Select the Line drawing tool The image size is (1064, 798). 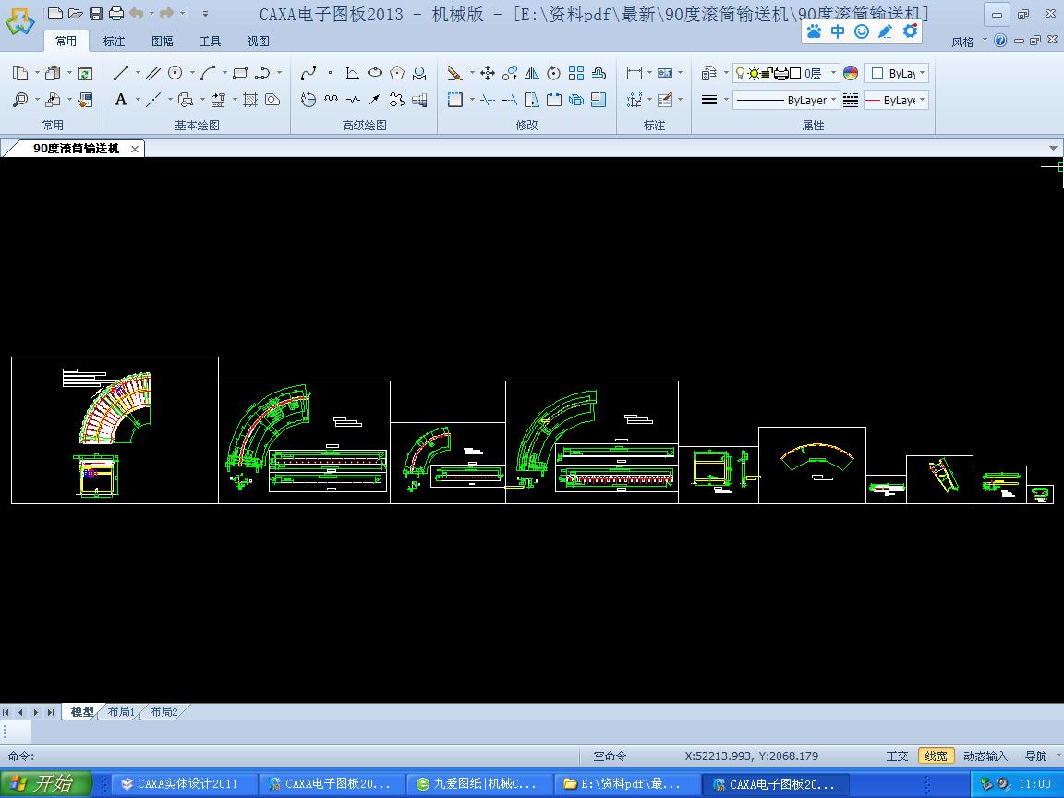(x=121, y=73)
